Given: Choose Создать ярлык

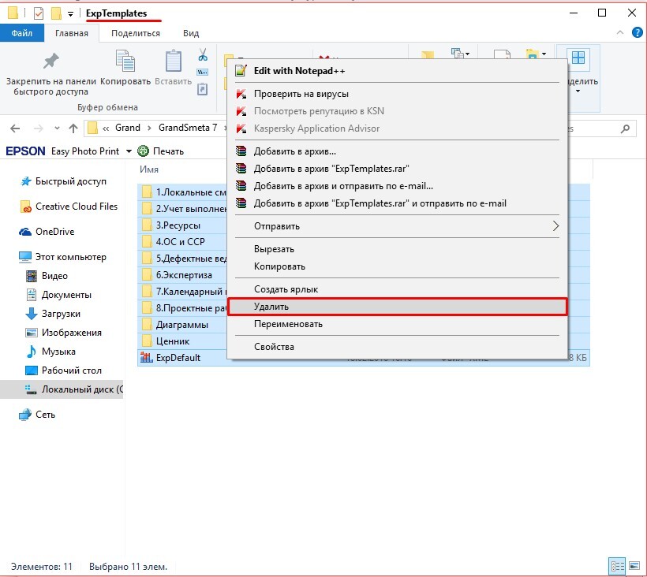Looking at the screenshot, I should (x=397, y=289).
